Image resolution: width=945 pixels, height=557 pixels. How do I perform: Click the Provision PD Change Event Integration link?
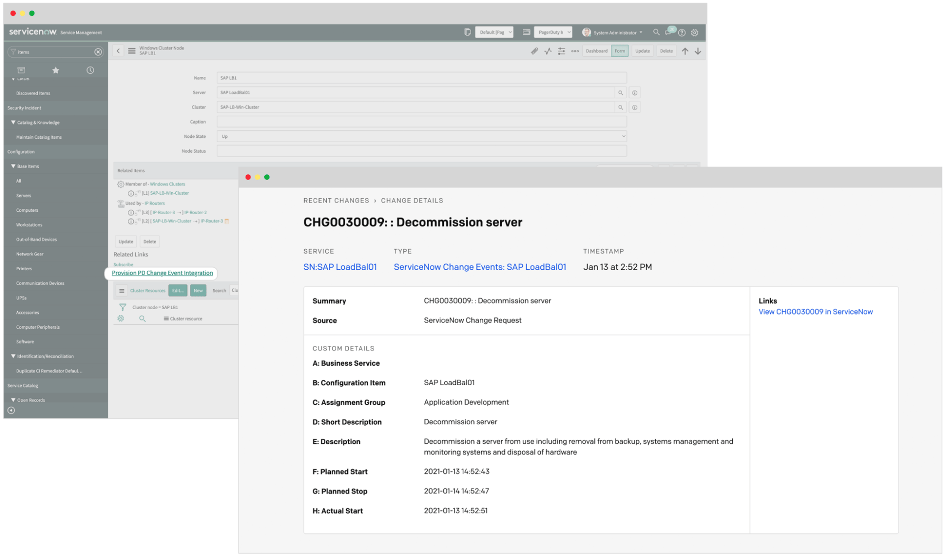pyautogui.click(x=162, y=273)
